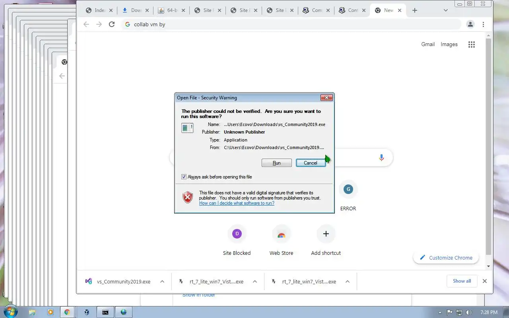Open the Images link

pos(449,45)
